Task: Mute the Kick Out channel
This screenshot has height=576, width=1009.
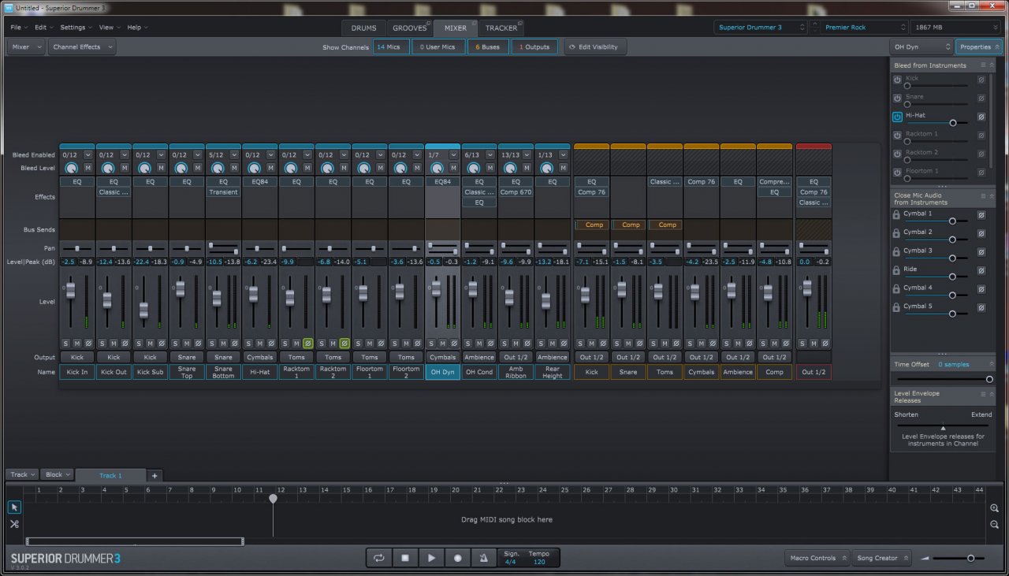Action: click(114, 344)
